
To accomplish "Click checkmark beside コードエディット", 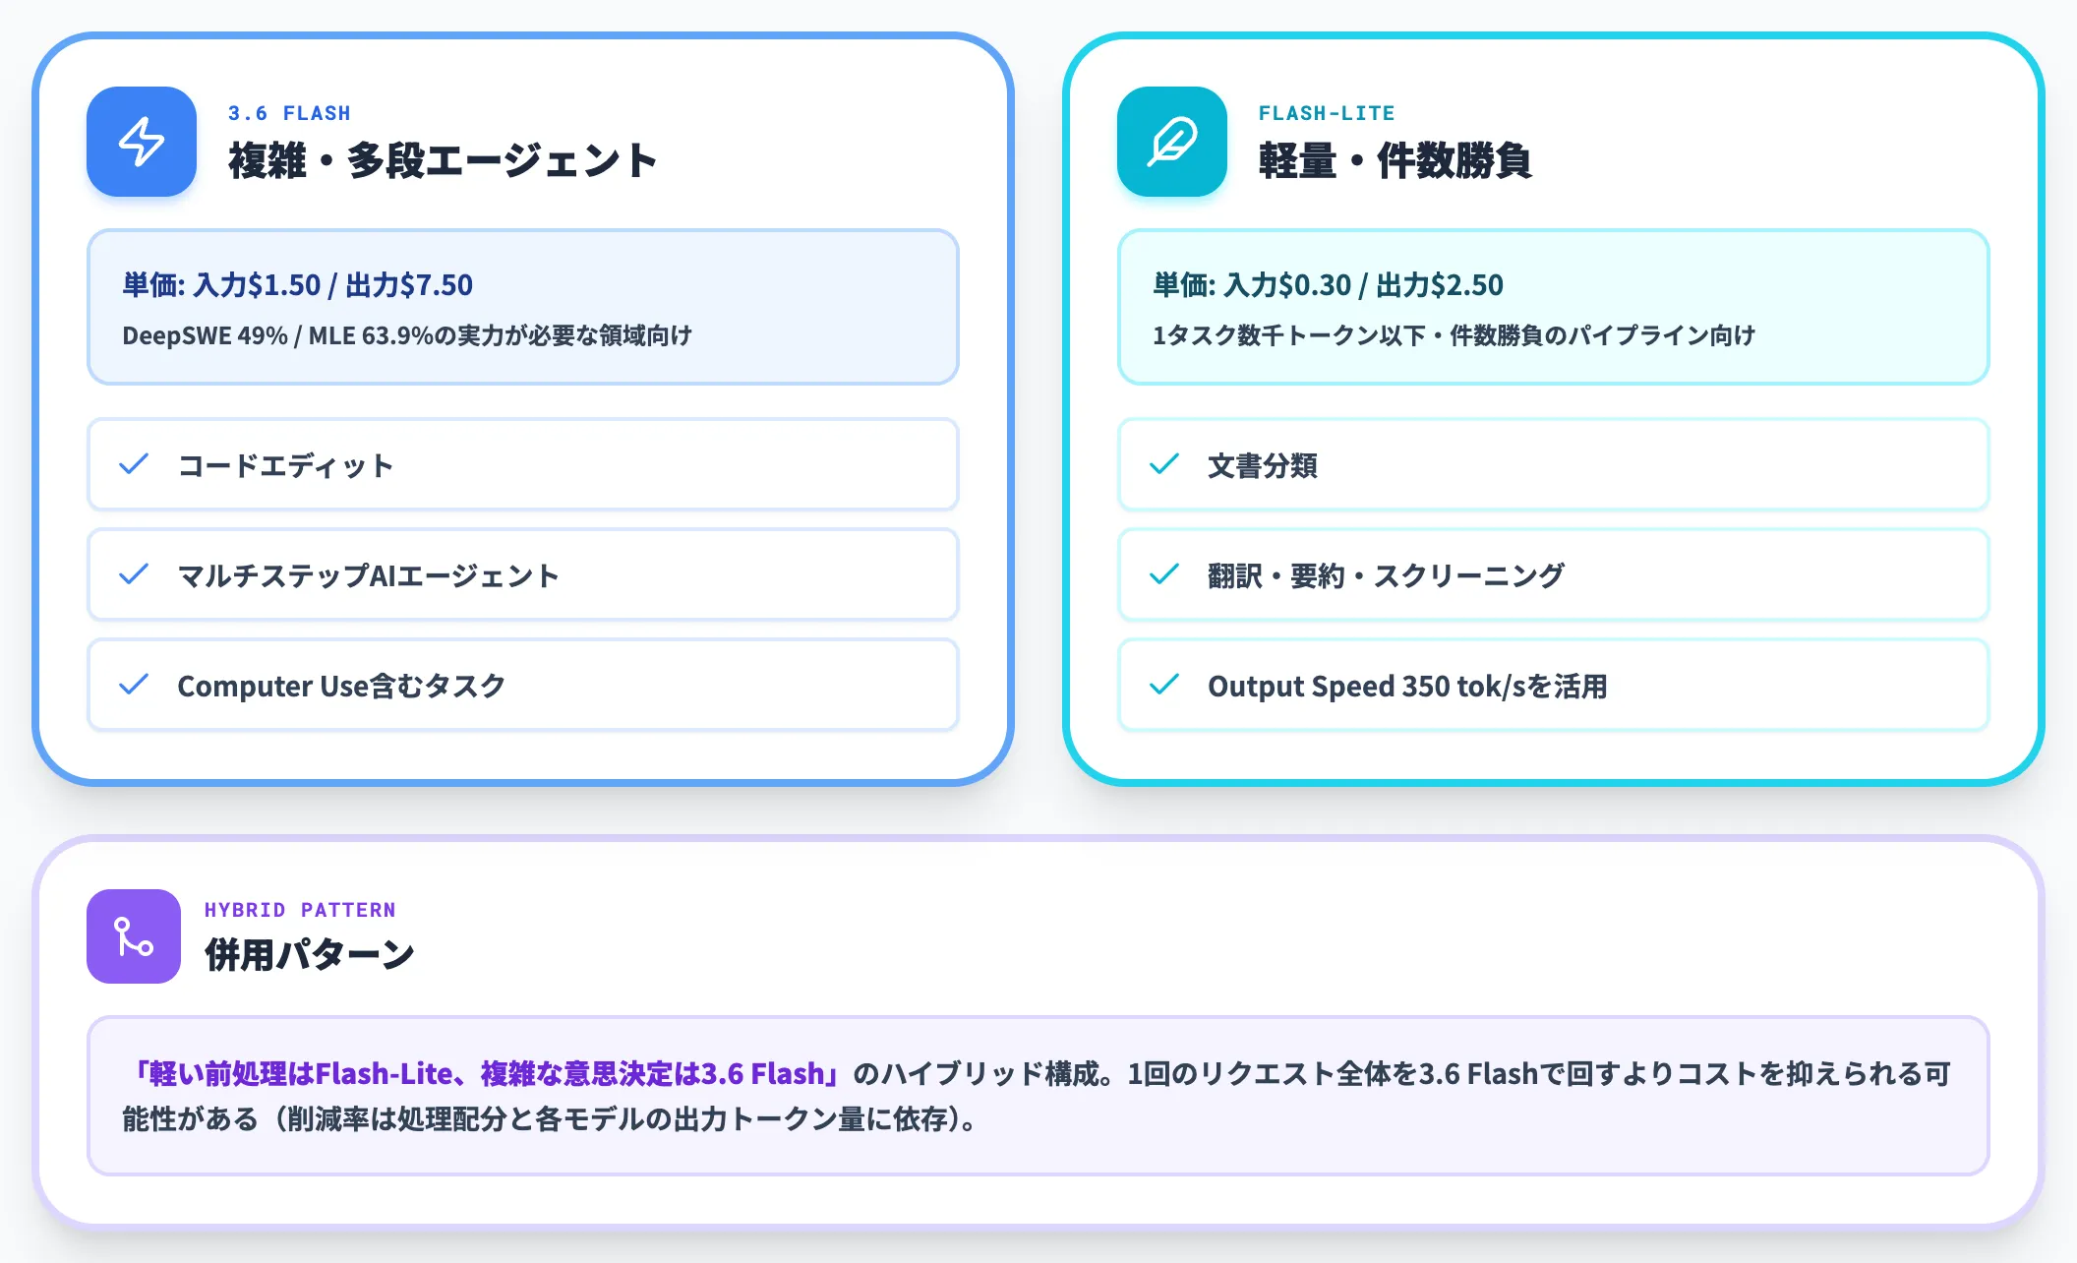I will [134, 464].
